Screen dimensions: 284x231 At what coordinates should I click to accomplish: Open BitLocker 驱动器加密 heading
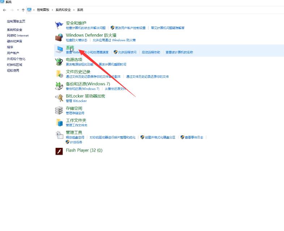86,96
